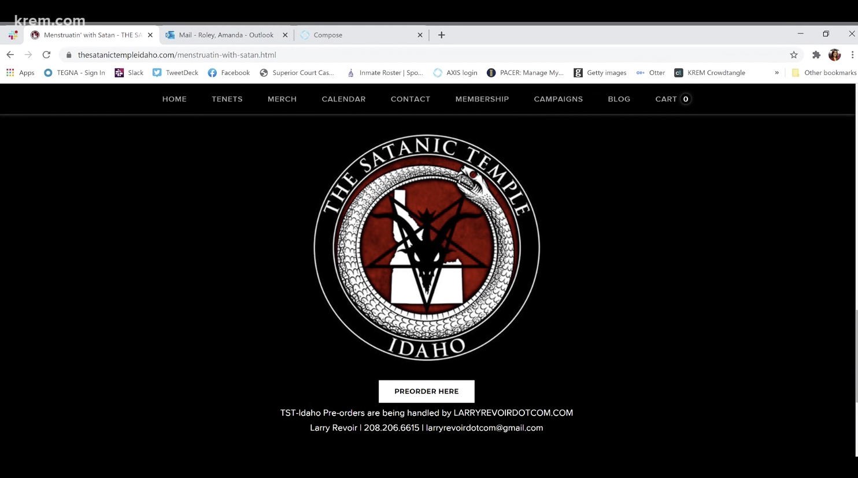Select the Menstruatin' with Satan tab

(x=91, y=35)
